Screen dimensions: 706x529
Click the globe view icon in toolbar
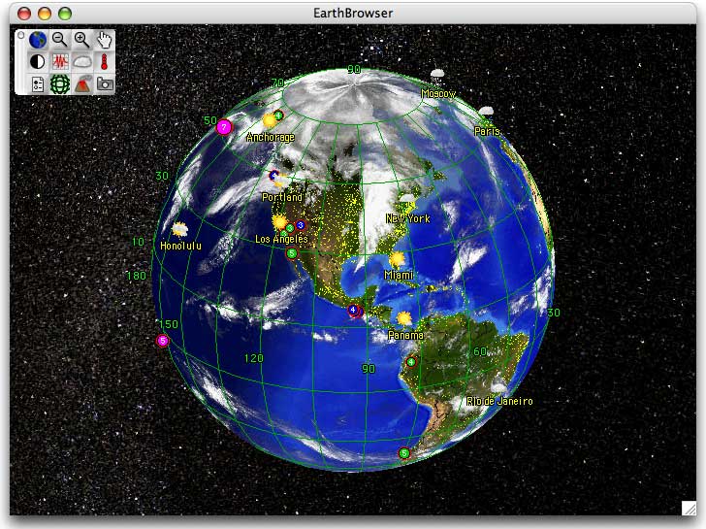[x=38, y=40]
